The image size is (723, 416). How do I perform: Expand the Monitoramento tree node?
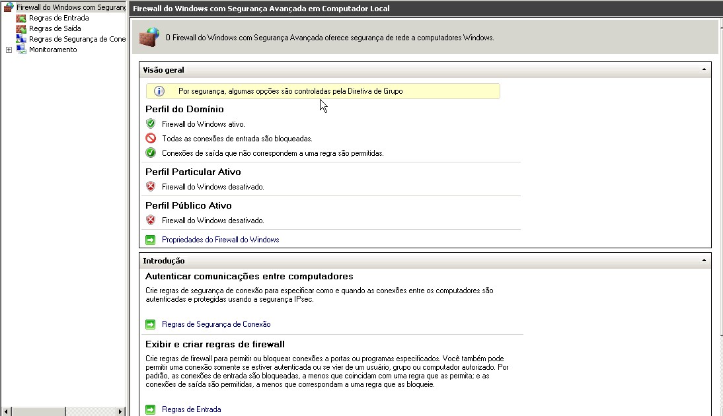[9, 50]
